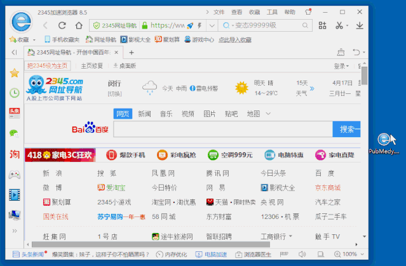This screenshot has width=406, height=266.
Task: Select the 新闻 search tab
Action: (x=144, y=114)
